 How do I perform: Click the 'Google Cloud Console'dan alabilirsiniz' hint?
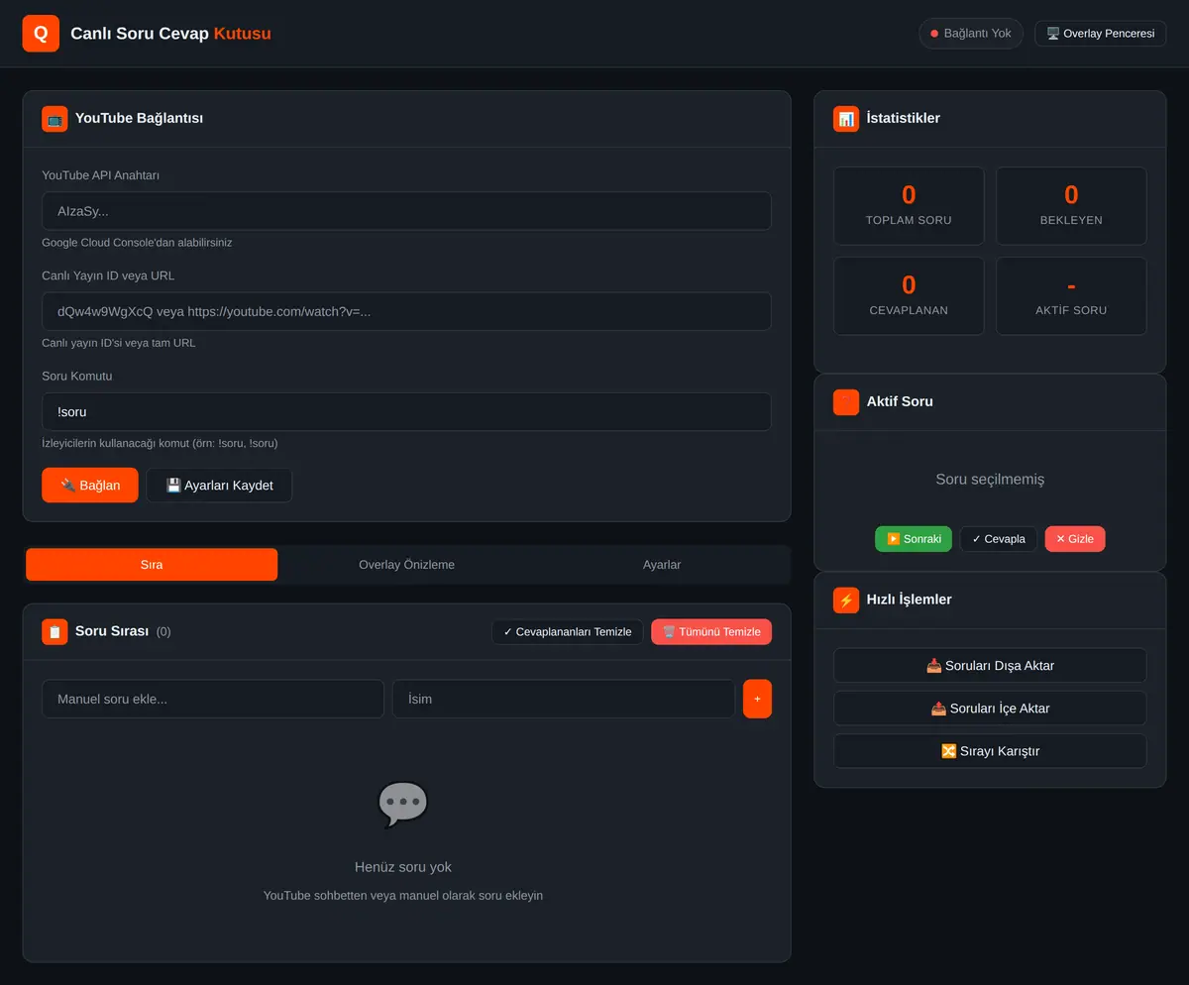tap(137, 243)
